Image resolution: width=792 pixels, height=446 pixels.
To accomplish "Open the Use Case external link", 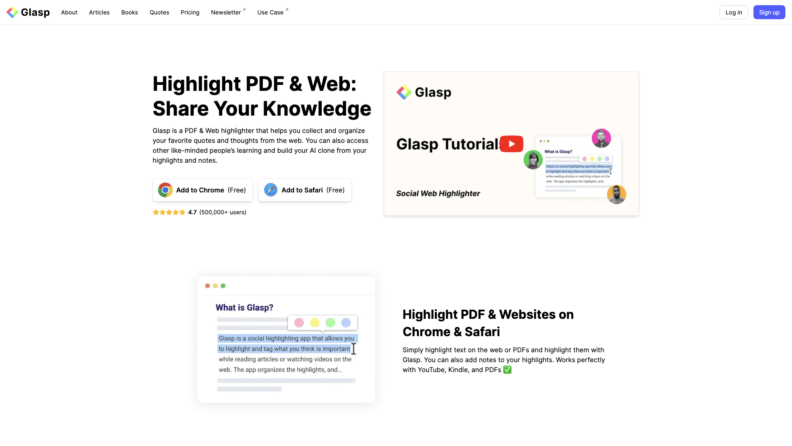I will click(273, 12).
